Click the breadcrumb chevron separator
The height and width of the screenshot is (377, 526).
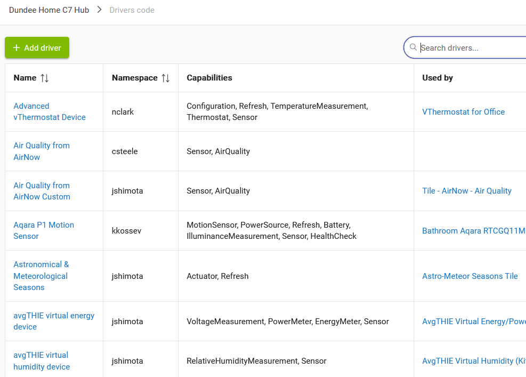coord(99,10)
